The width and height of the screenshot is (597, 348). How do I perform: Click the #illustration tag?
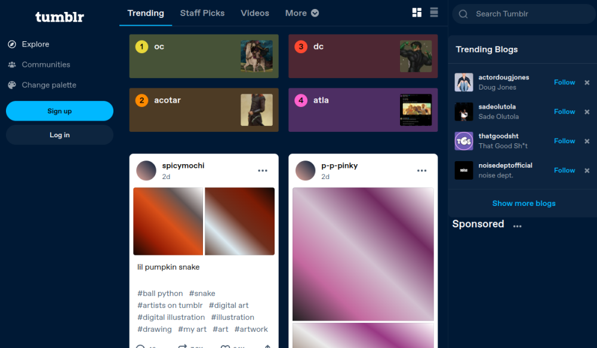(233, 317)
